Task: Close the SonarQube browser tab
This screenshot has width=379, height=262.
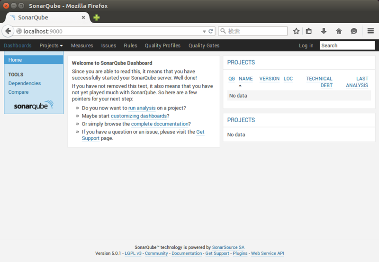Action: [x=83, y=18]
